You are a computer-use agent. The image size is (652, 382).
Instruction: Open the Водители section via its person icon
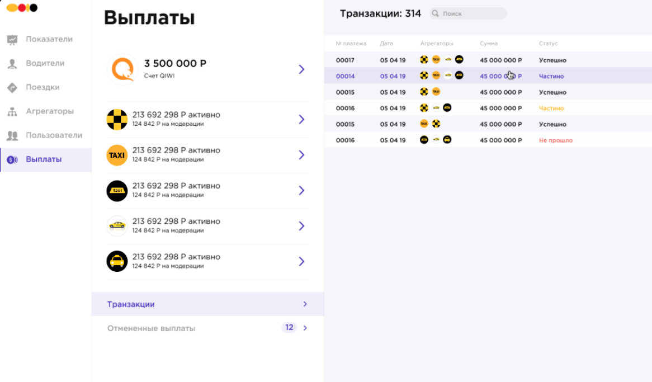12,63
